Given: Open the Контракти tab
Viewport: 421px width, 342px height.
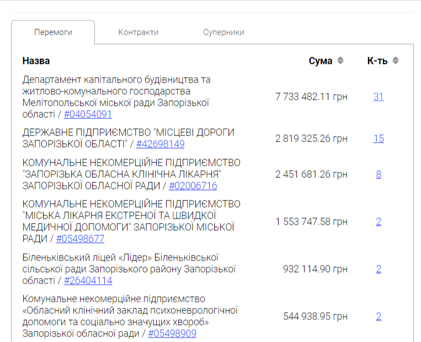Looking at the screenshot, I should pos(138,32).
